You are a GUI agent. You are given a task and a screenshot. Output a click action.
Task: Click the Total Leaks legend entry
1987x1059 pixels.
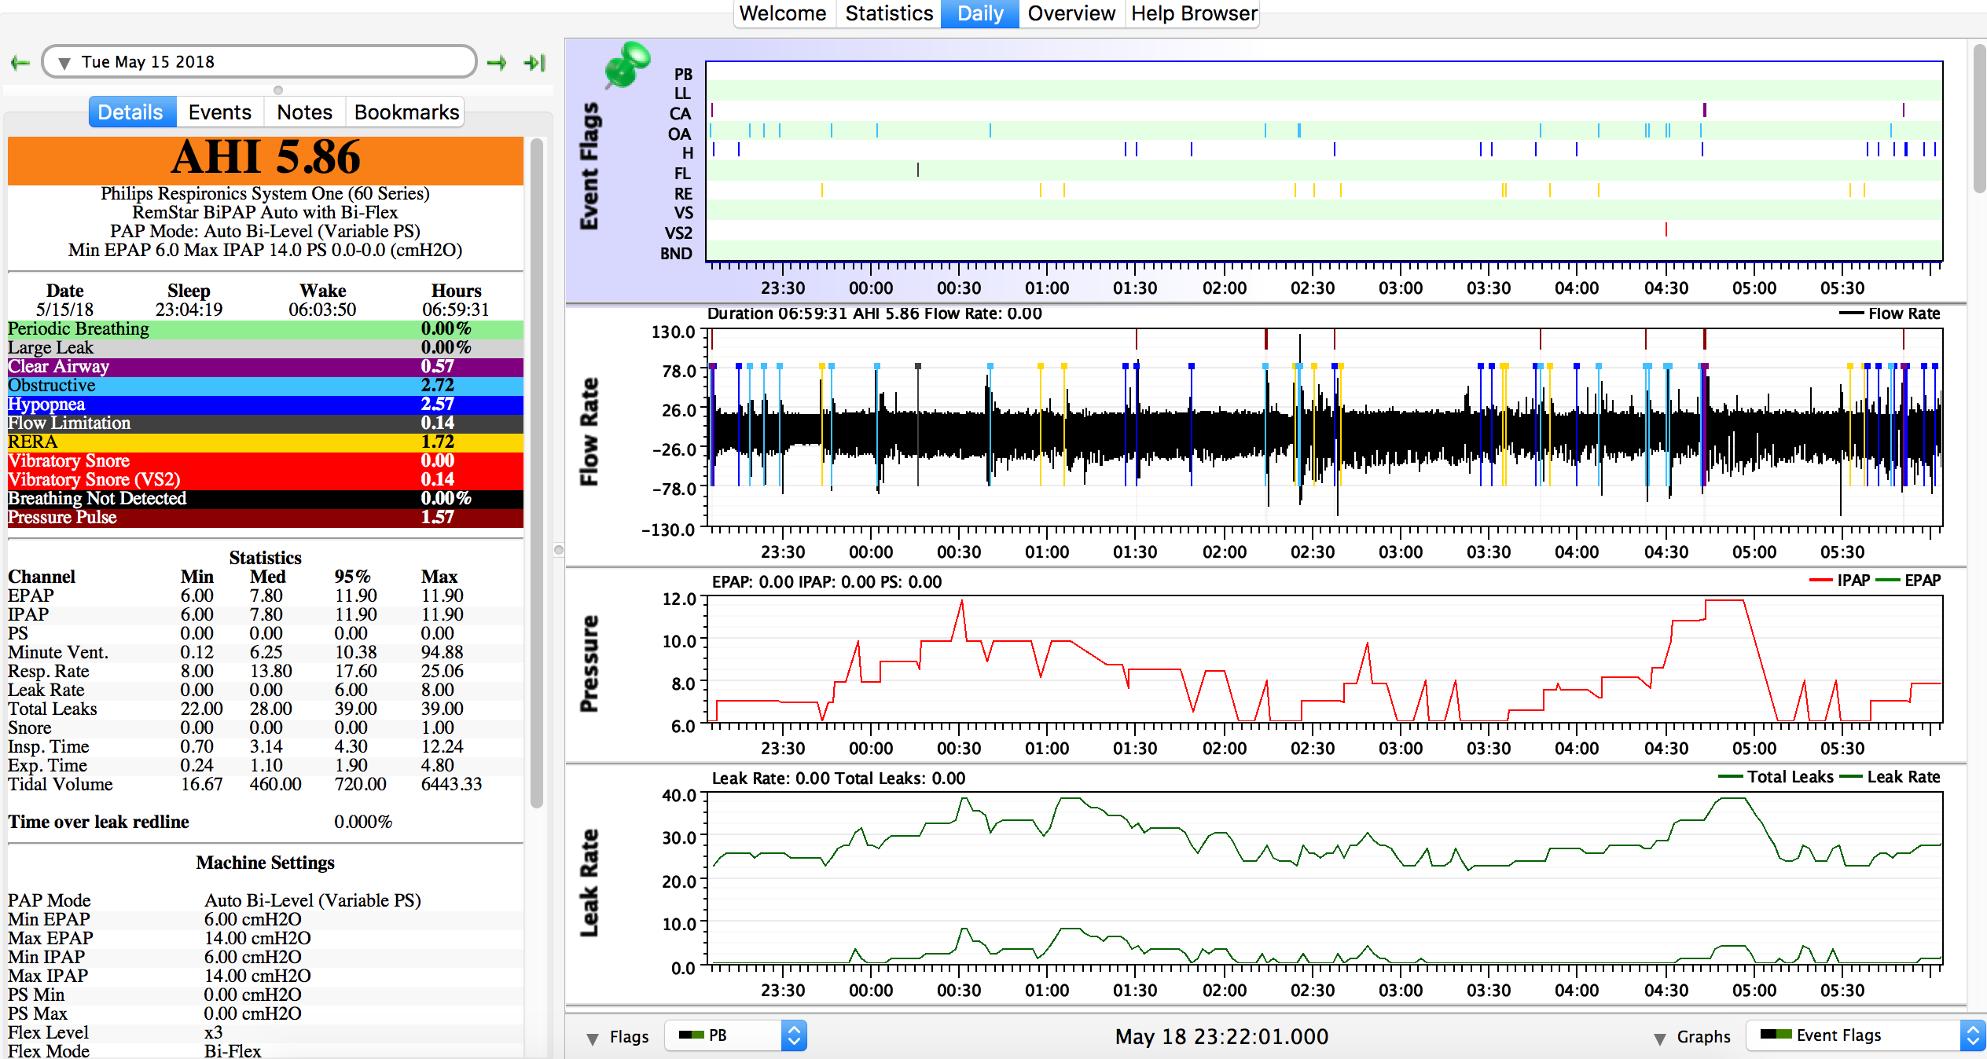pos(1776,777)
